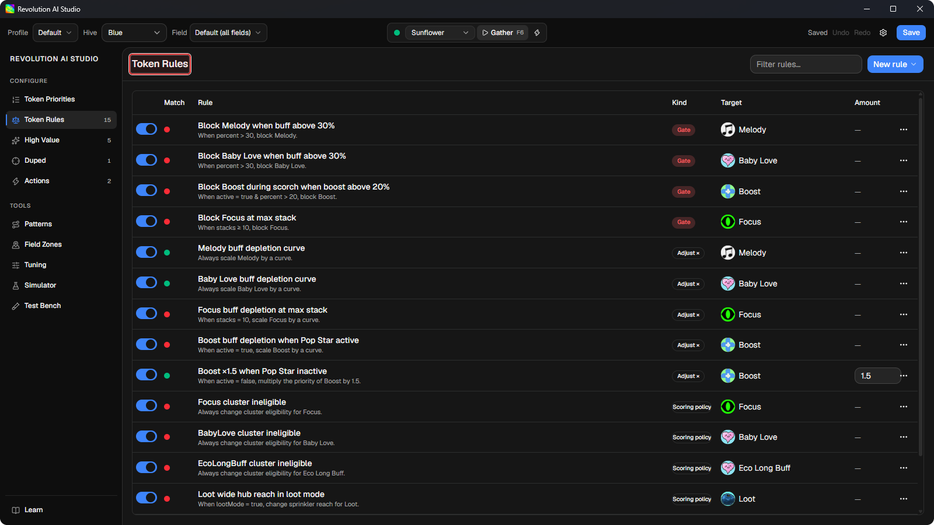Click the lightning bolt icon next to Gather
The height and width of the screenshot is (525, 934).
(537, 33)
